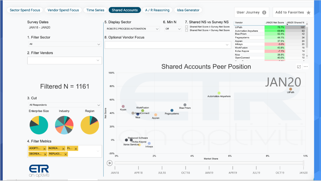Open the chart more options ellipsis
Viewport: 321px width, 181px height.
pos(306,66)
